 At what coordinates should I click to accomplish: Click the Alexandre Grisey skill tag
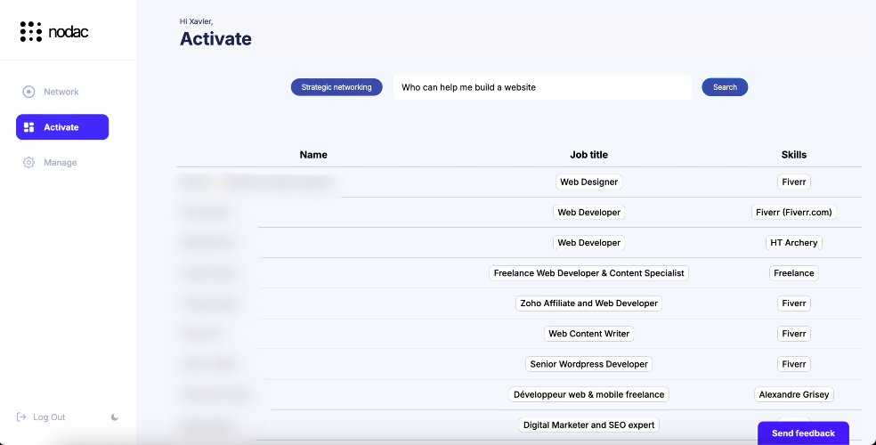(794, 394)
